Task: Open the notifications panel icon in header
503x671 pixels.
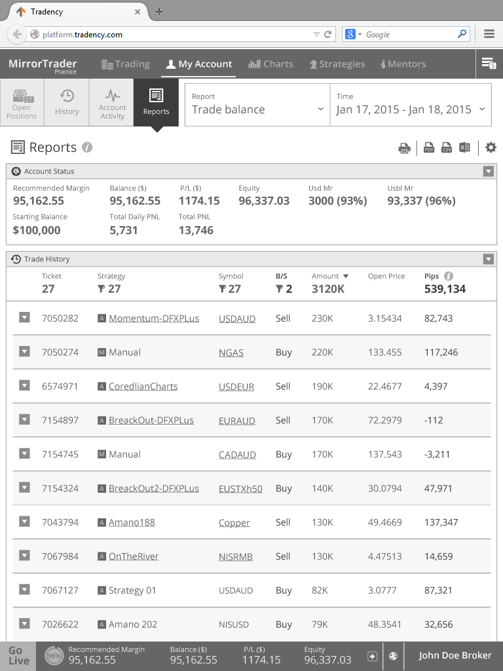Action: [488, 64]
